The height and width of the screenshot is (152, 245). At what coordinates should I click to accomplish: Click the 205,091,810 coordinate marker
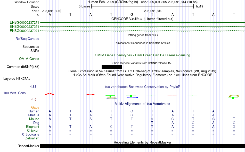click(153, 11)
